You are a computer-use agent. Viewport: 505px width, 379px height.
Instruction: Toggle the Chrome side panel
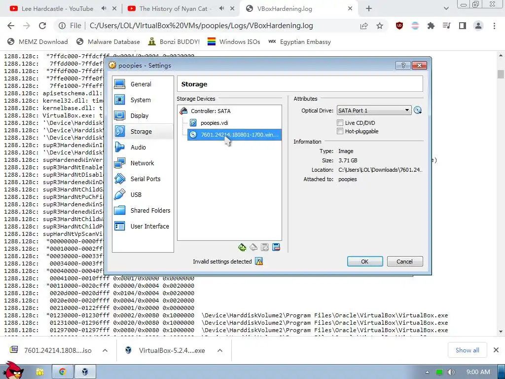point(463,26)
